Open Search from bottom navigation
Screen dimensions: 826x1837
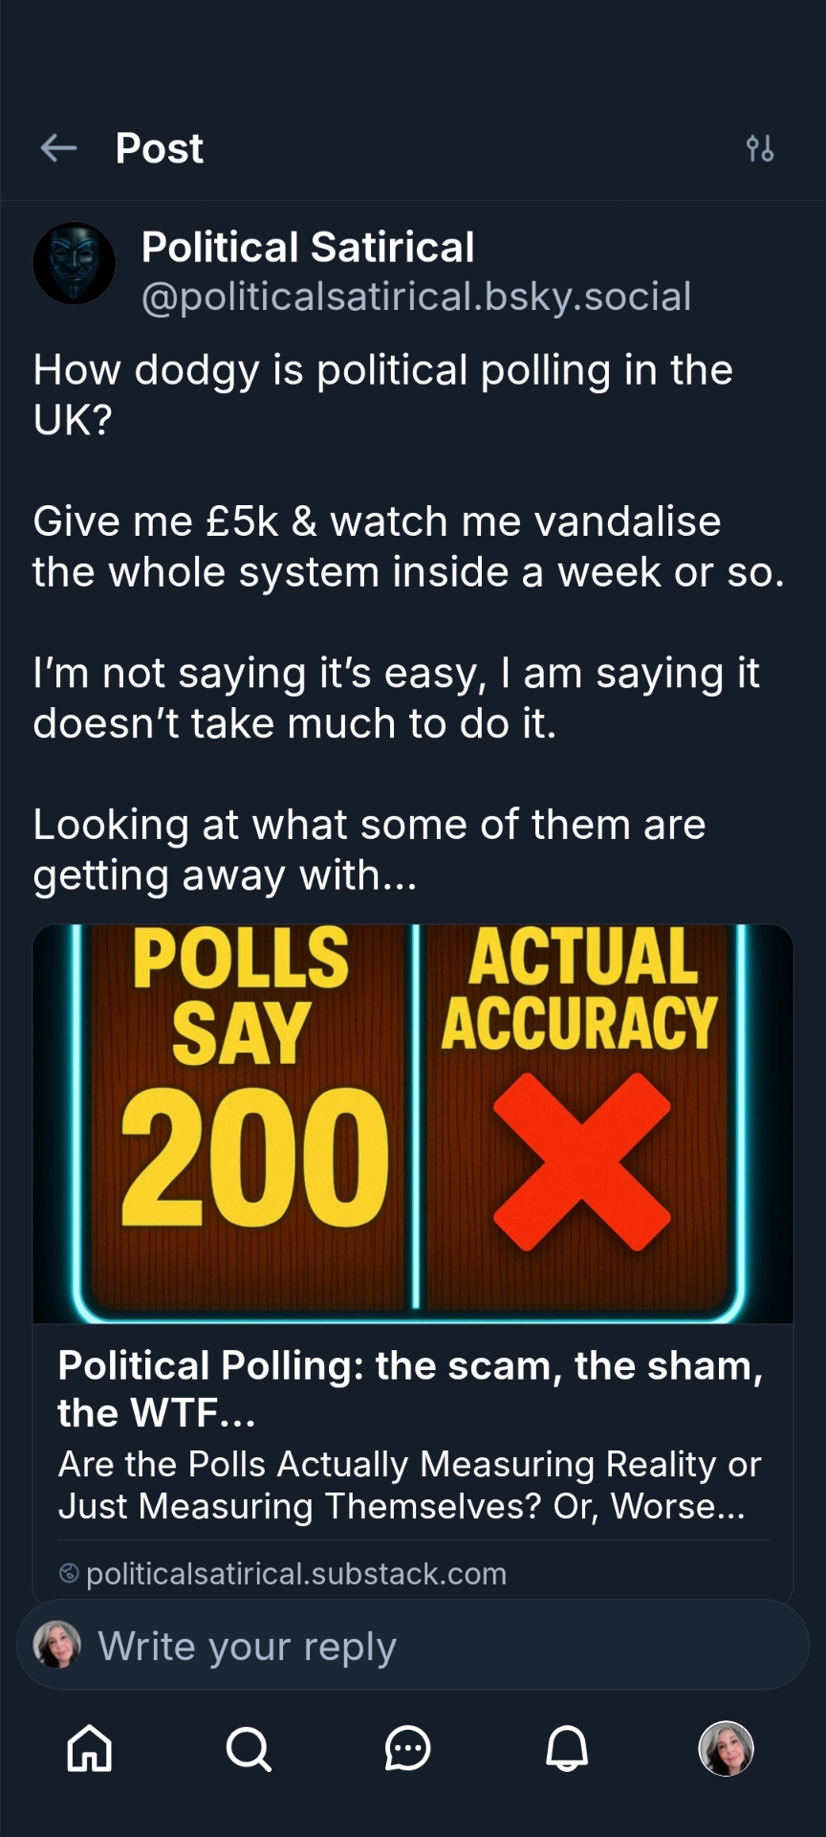coord(249,1749)
